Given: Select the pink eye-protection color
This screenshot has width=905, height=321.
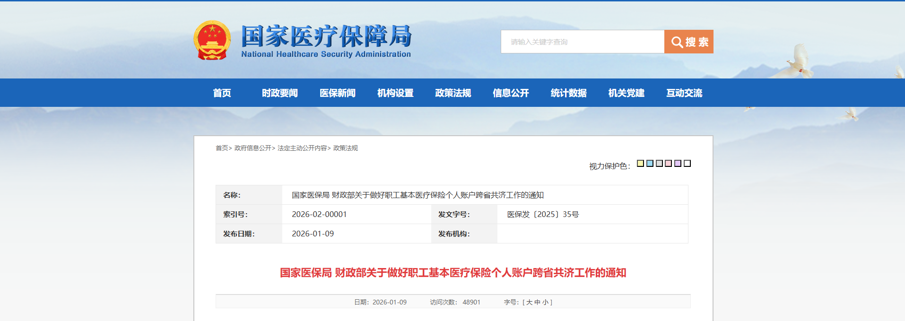Looking at the screenshot, I should tap(668, 163).
